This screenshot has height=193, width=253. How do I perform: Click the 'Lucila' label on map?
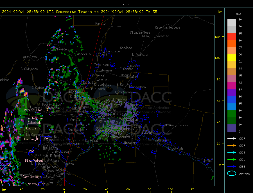pyautogui.click(x=31, y=128)
